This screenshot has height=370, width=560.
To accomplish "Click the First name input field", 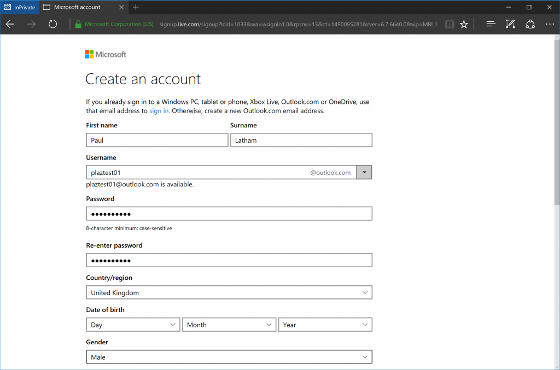I will tap(157, 140).
